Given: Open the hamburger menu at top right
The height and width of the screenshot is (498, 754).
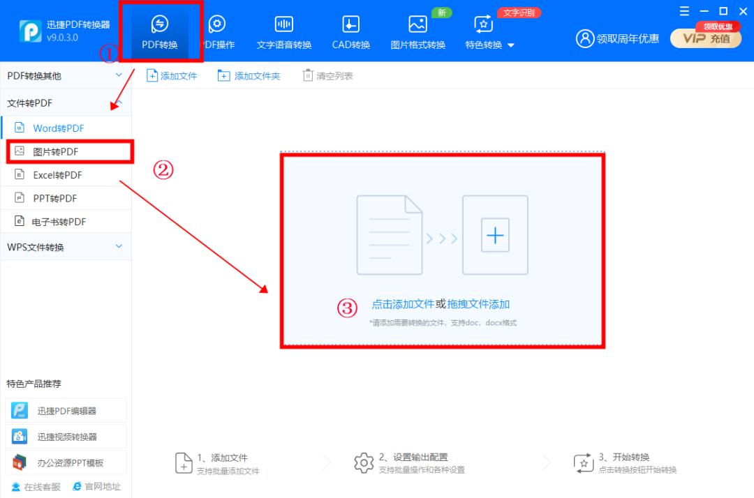Looking at the screenshot, I should (x=684, y=11).
